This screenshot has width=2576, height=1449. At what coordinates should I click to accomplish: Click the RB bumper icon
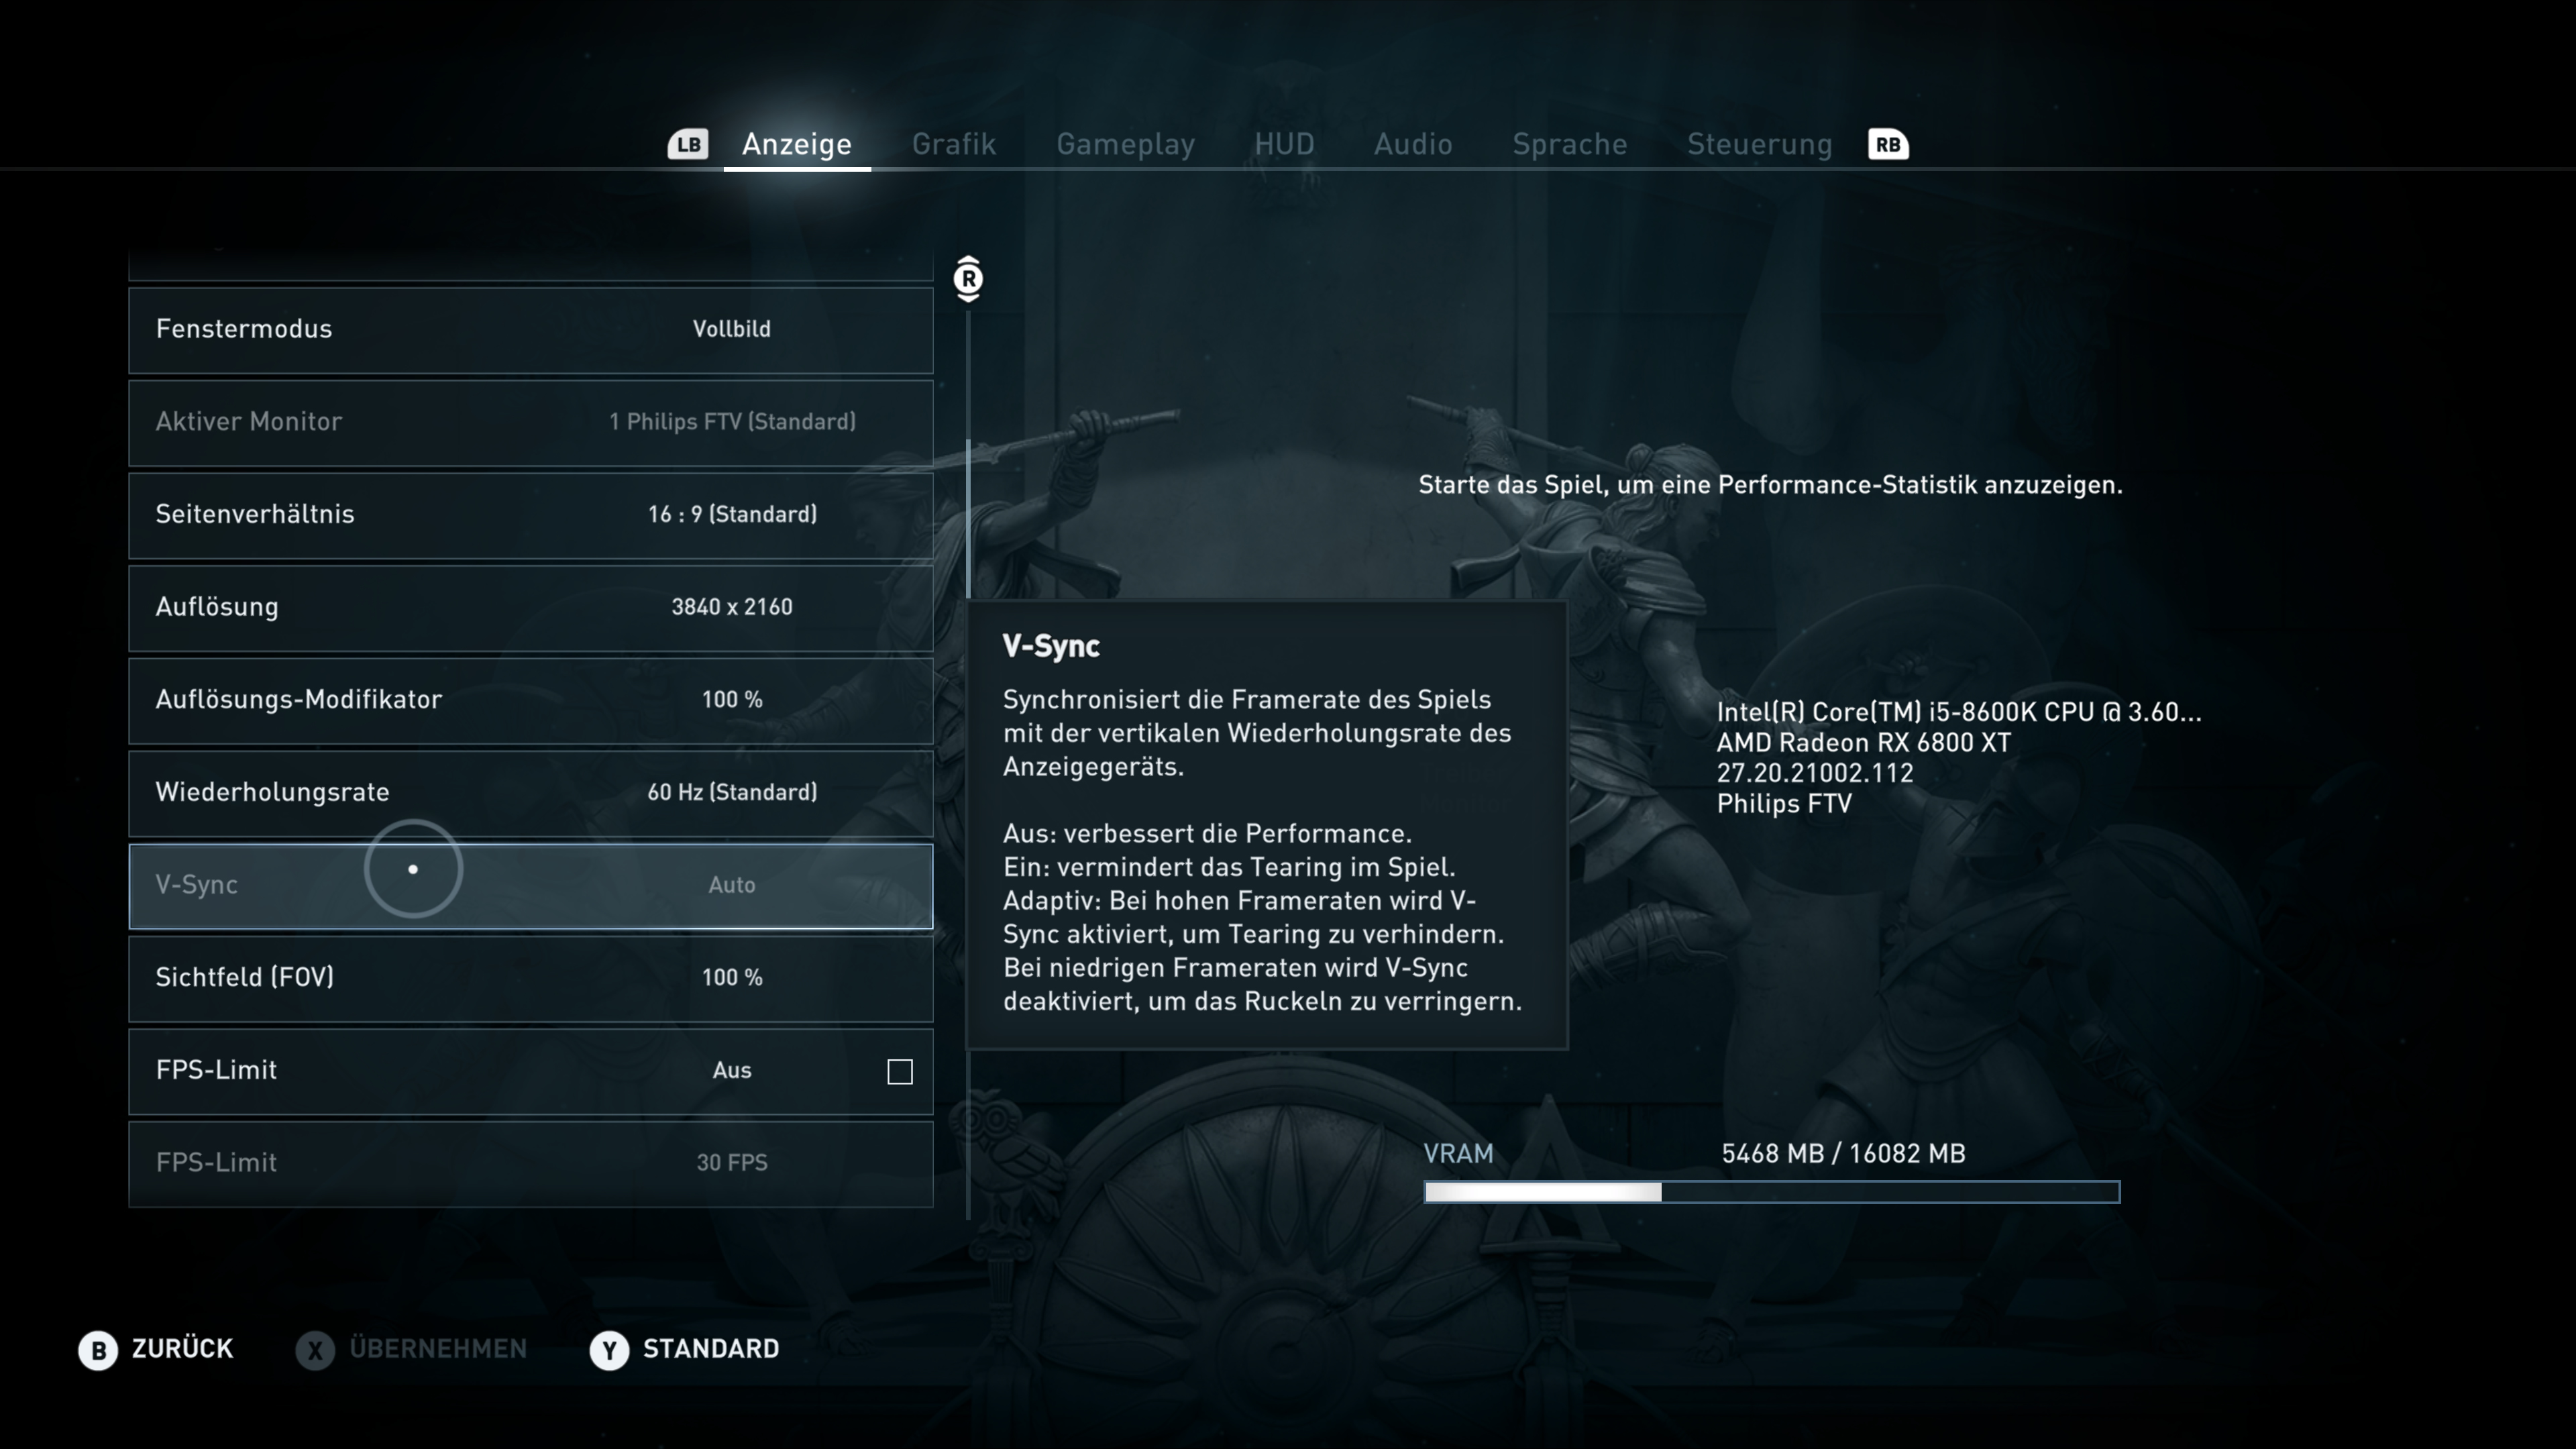pyautogui.click(x=1888, y=144)
